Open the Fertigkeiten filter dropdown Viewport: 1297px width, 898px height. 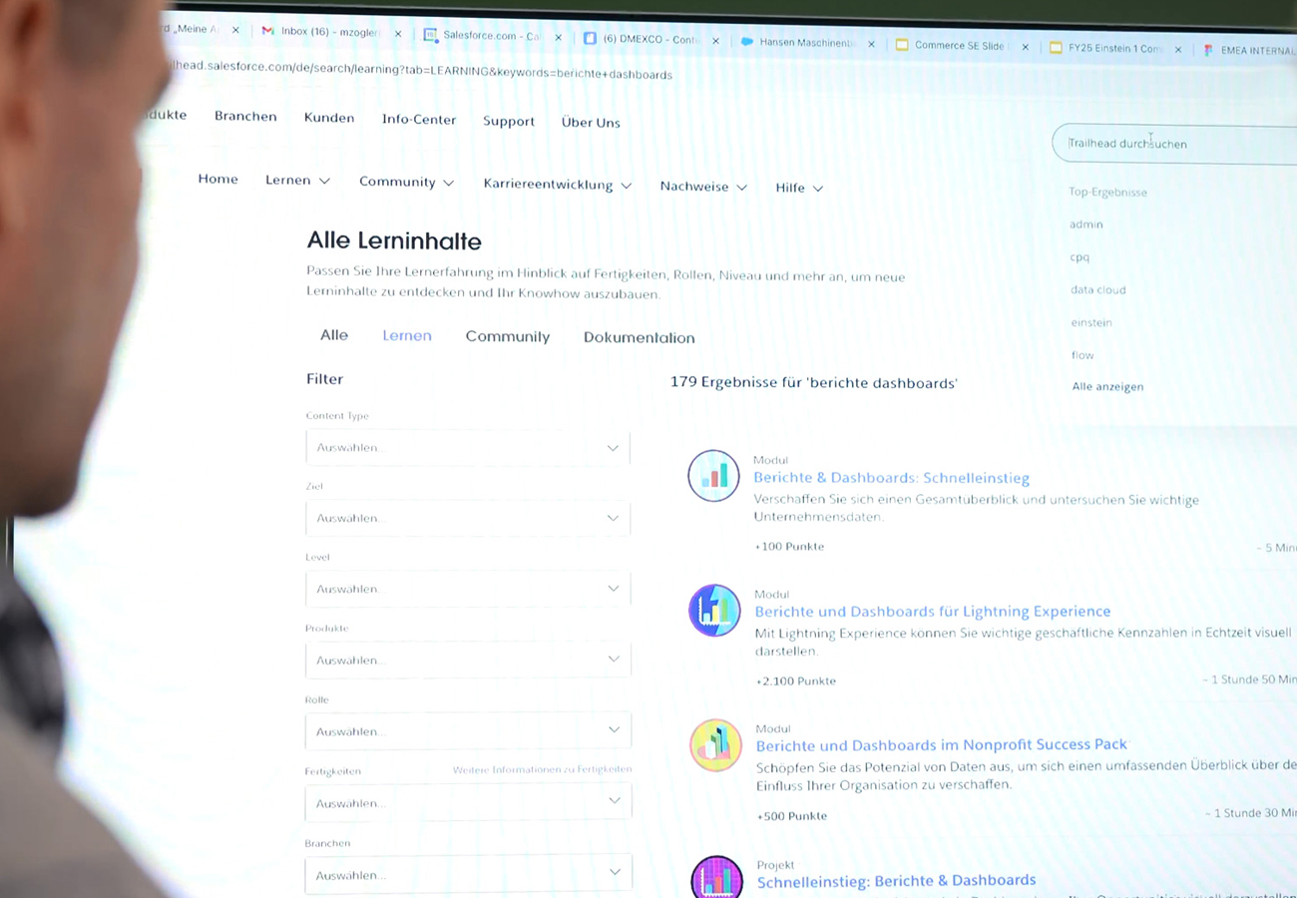pyautogui.click(x=468, y=803)
